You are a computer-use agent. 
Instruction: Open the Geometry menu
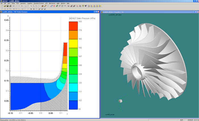[23, 3]
